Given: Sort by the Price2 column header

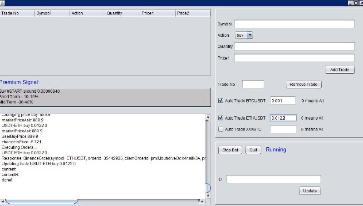Looking at the screenshot, I should pyautogui.click(x=193, y=13).
